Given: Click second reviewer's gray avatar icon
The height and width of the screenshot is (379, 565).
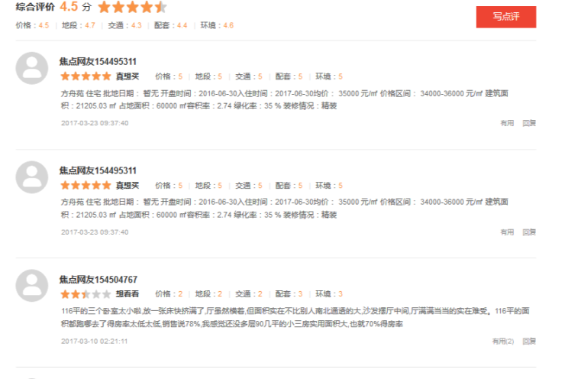Looking at the screenshot, I should click(32, 177).
